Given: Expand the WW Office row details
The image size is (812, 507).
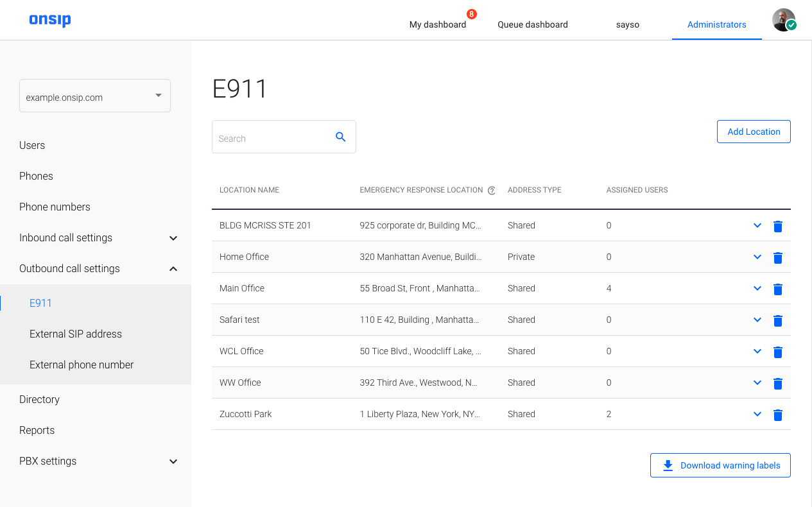Looking at the screenshot, I should (757, 382).
